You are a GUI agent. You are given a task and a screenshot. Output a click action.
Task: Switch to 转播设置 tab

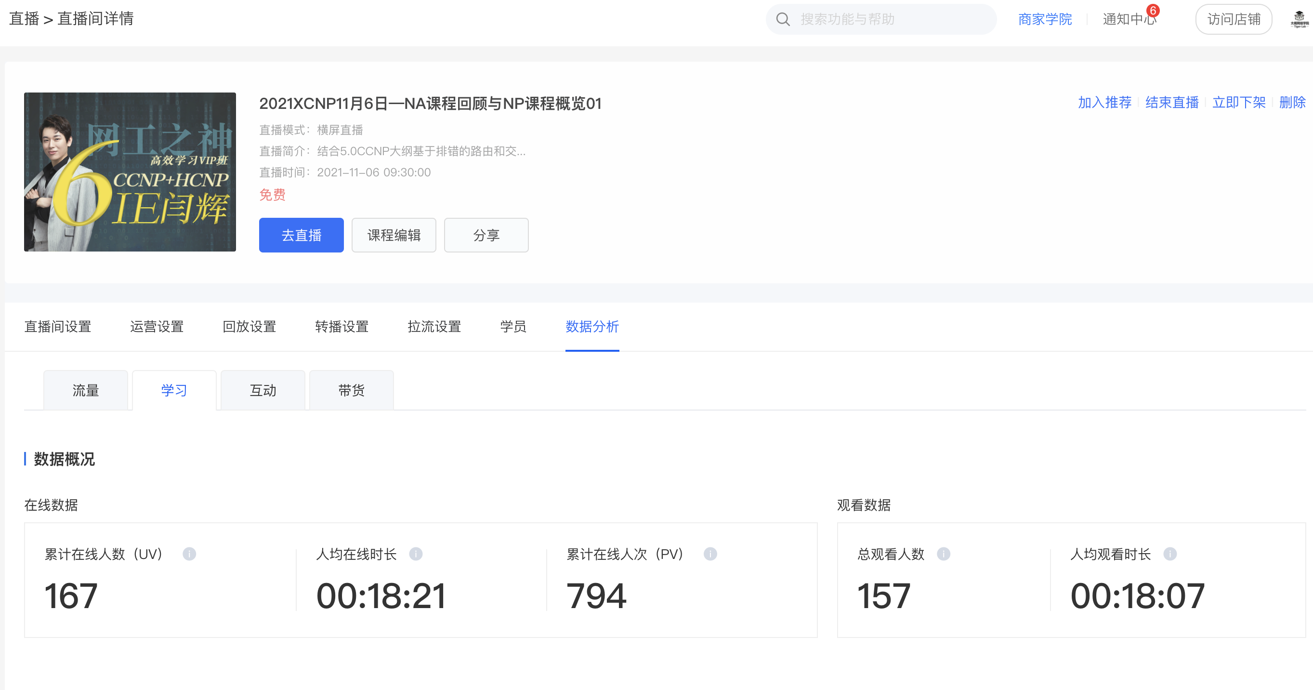point(342,326)
